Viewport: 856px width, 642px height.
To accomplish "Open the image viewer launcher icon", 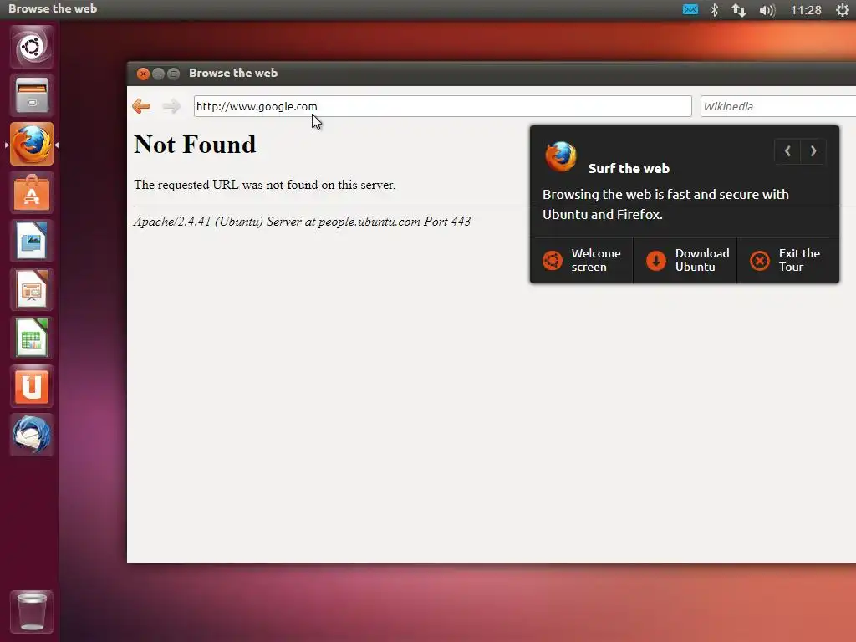I will click(32, 241).
